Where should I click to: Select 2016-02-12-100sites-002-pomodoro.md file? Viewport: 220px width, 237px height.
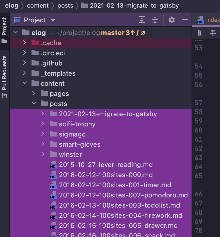coord(123,195)
